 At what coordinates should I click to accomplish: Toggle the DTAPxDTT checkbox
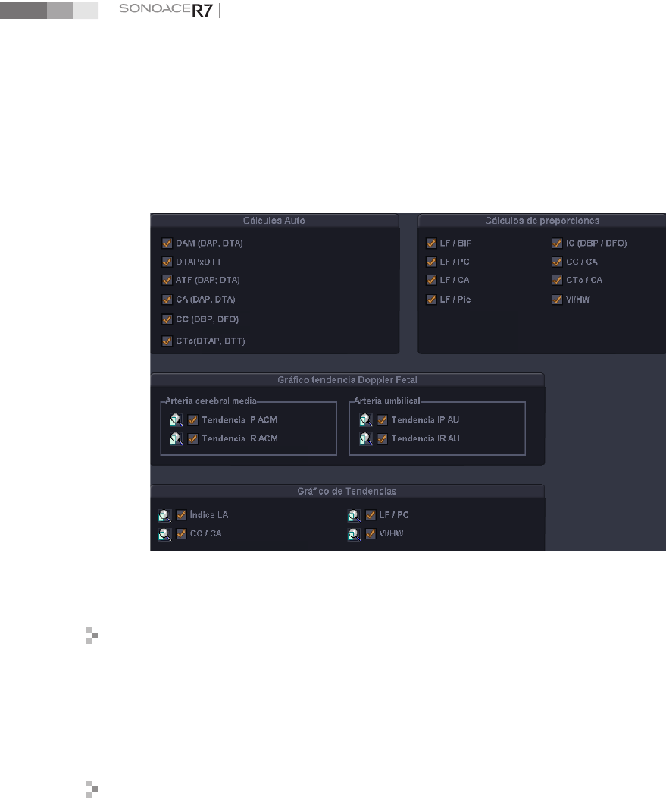(x=167, y=262)
